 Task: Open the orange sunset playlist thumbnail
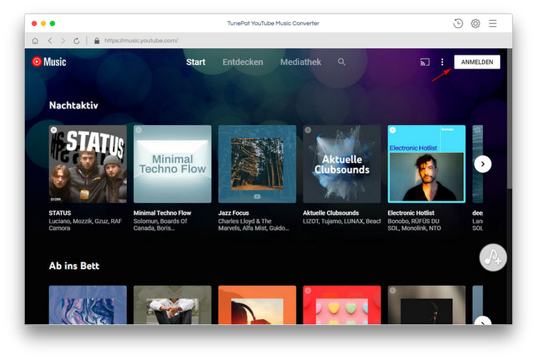coord(257,305)
